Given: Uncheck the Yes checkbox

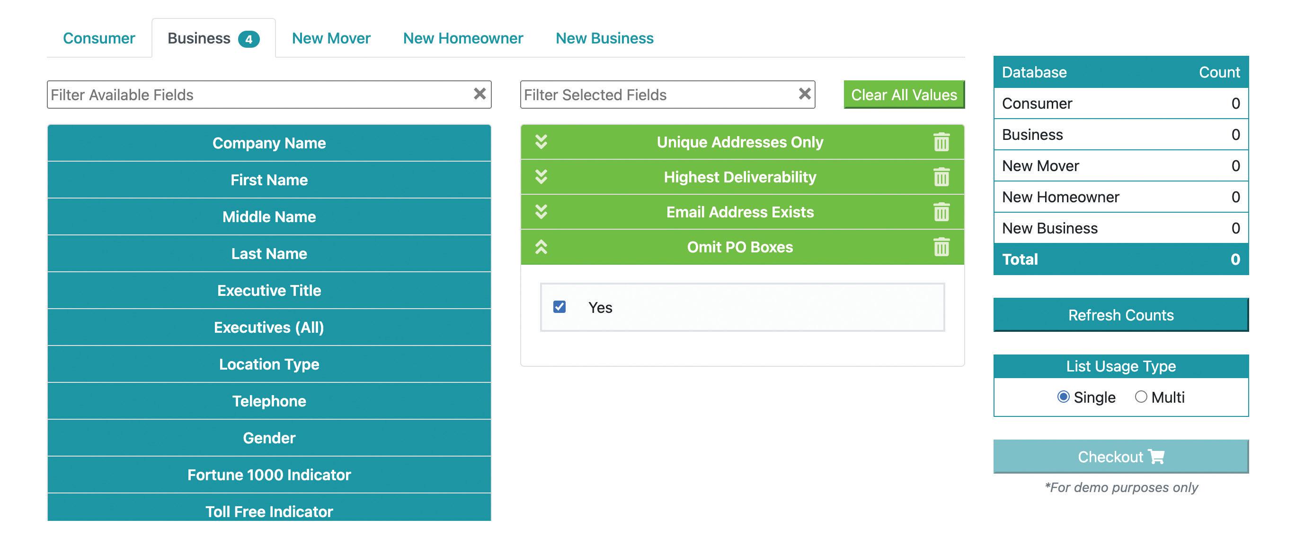Looking at the screenshot, I should 559,307.
